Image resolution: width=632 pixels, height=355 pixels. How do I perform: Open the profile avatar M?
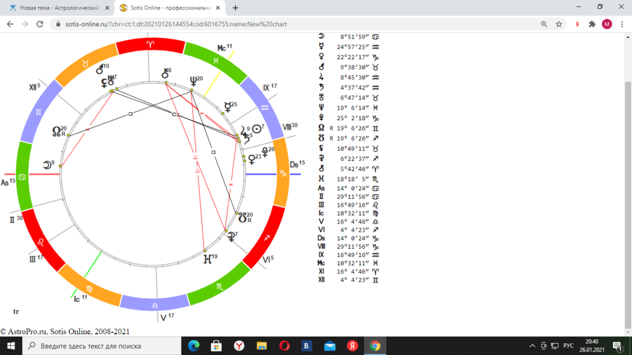coord(607,24)
